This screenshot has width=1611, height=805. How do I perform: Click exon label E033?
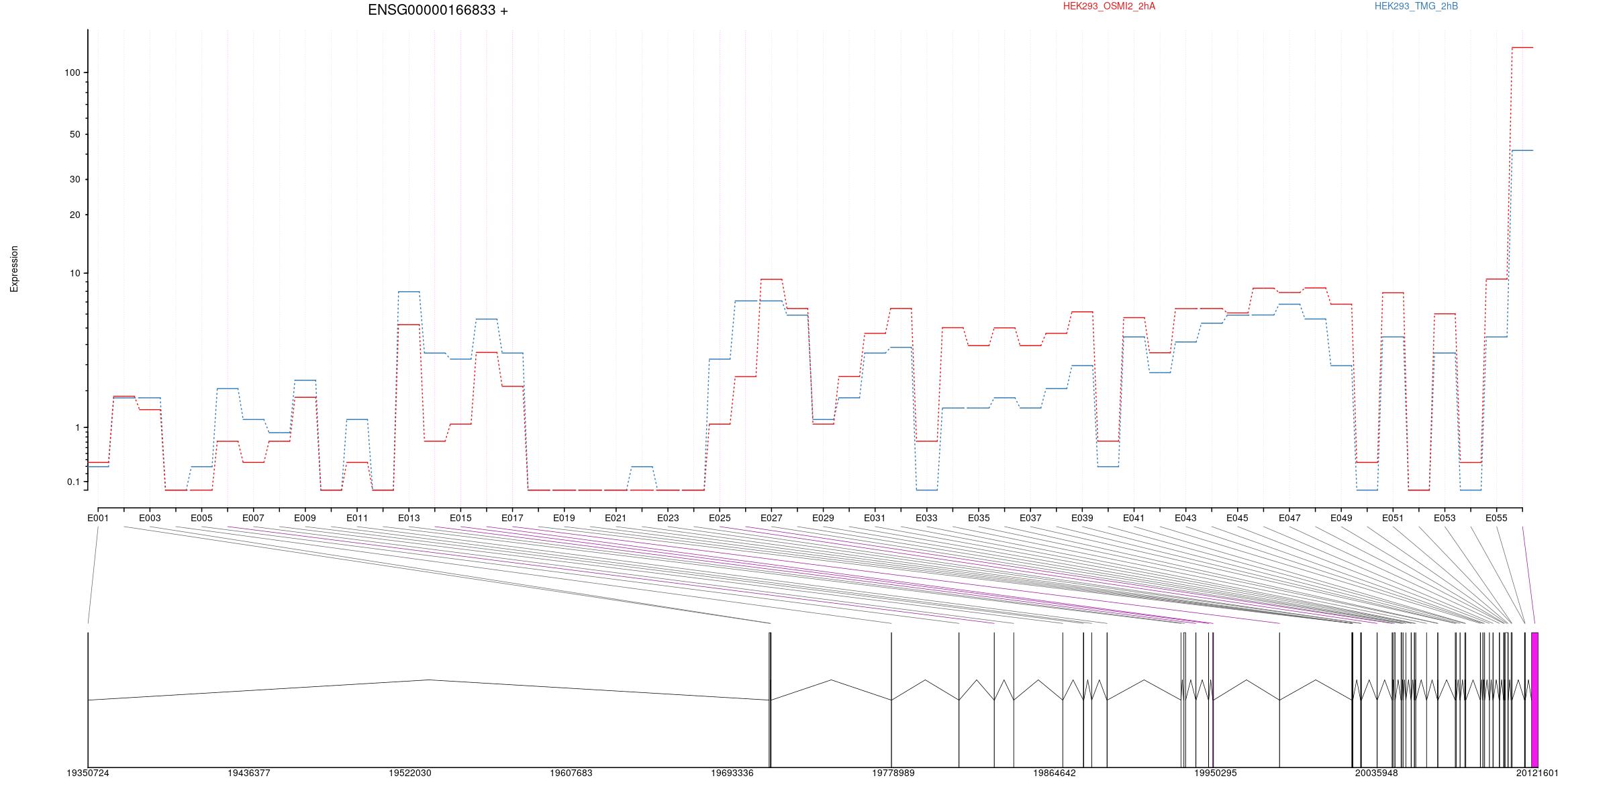tap(926, 518)
